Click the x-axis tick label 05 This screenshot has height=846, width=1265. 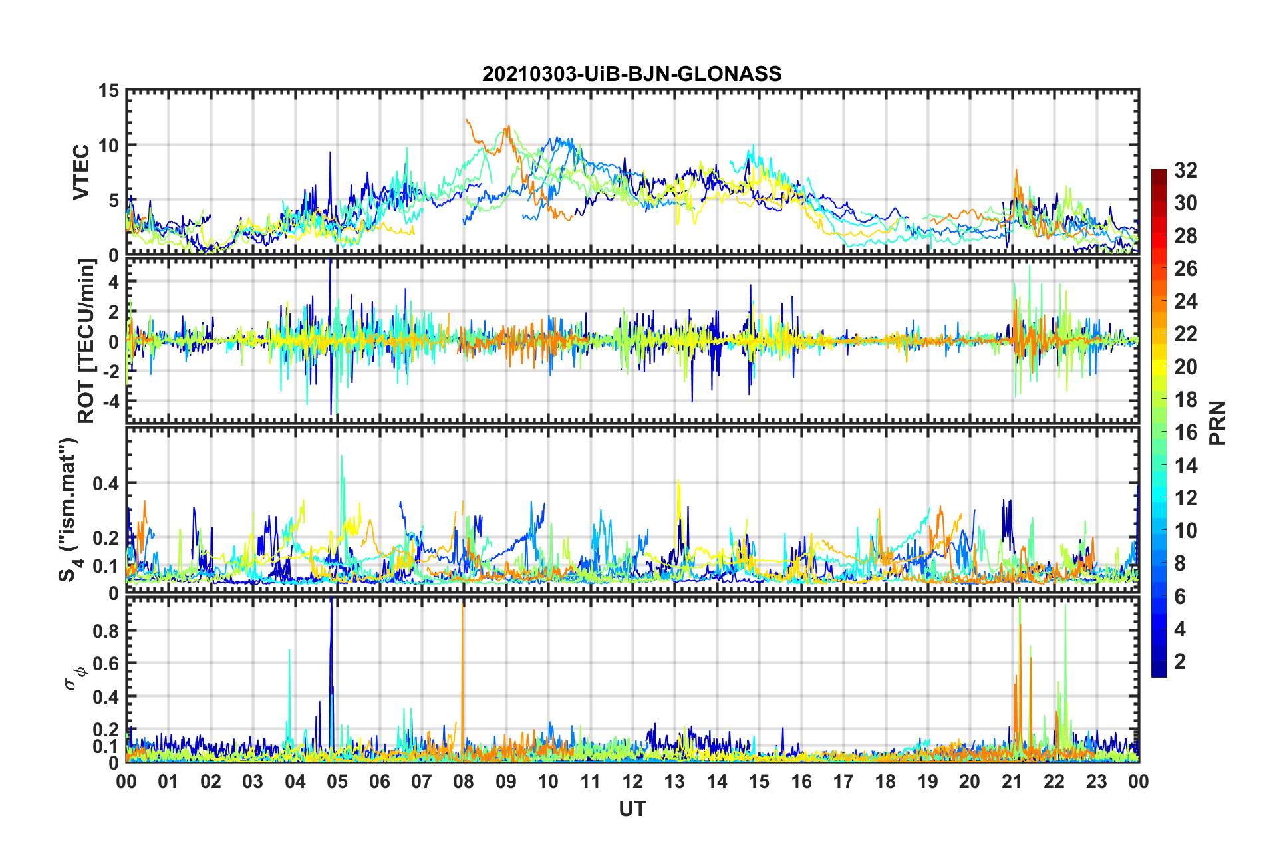pyautogui.click(x=337, y=781)
